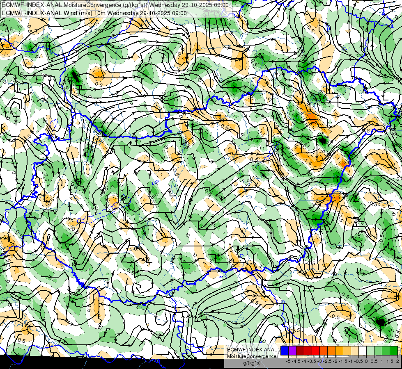Click the Wind (m/s) 10m title line
Viewport: 402px width, 369px height.
click(x=94, y=13)
